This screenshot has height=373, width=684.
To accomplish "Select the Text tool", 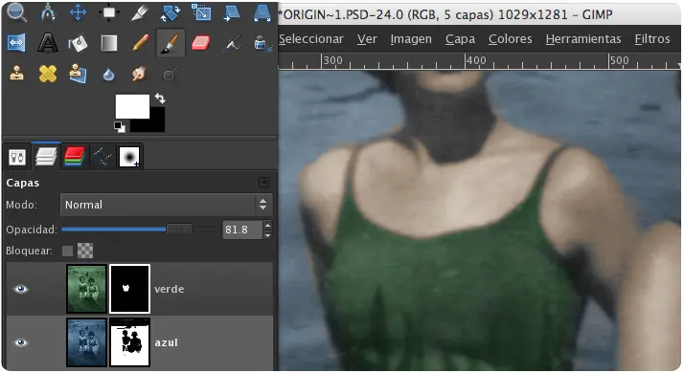I will click(48, 43).
